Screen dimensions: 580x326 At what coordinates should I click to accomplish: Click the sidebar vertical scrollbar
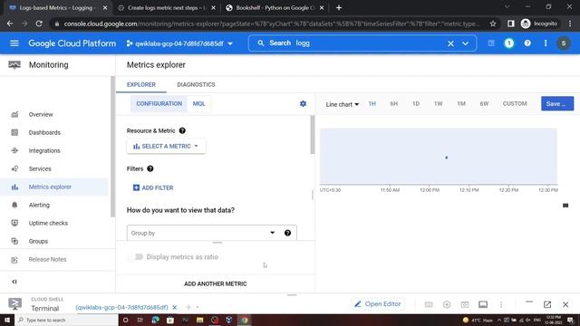[x=112, y=147]
